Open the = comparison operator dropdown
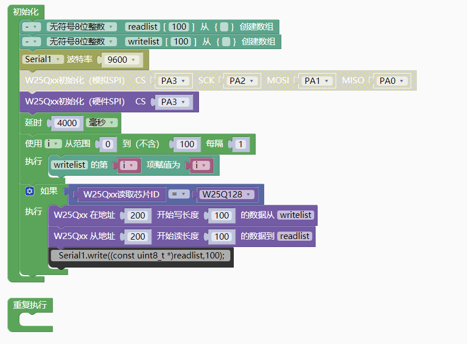Viewport: 467px width, 344px height. (x=178, y=194)
